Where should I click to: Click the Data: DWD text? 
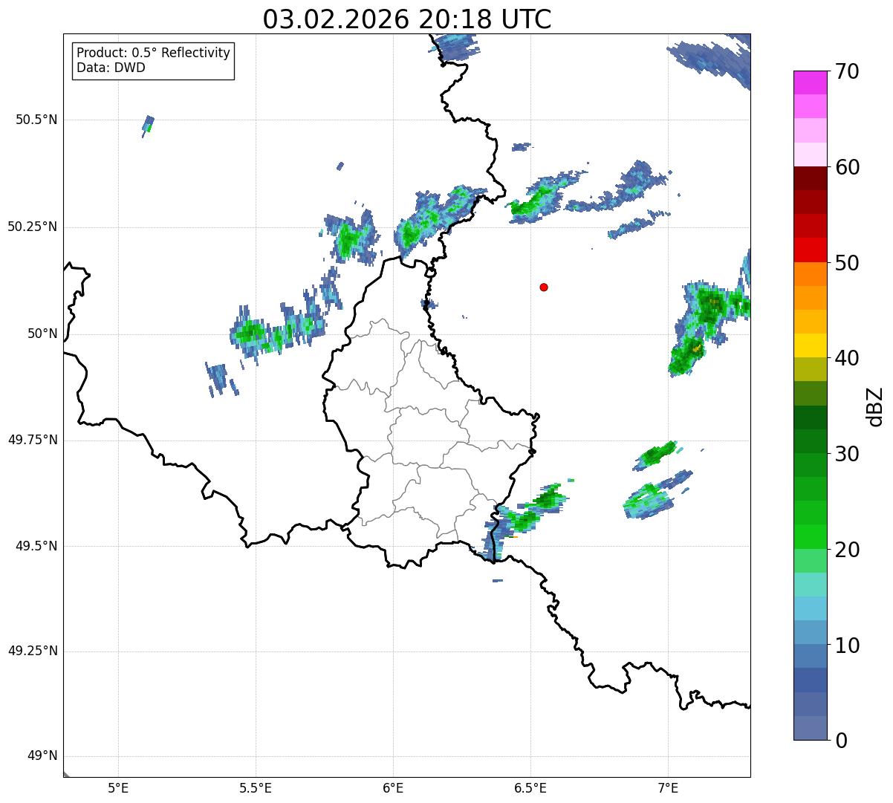(111, 68)
